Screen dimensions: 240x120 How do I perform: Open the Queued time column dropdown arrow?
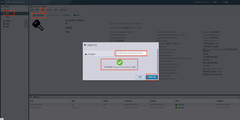148,101
